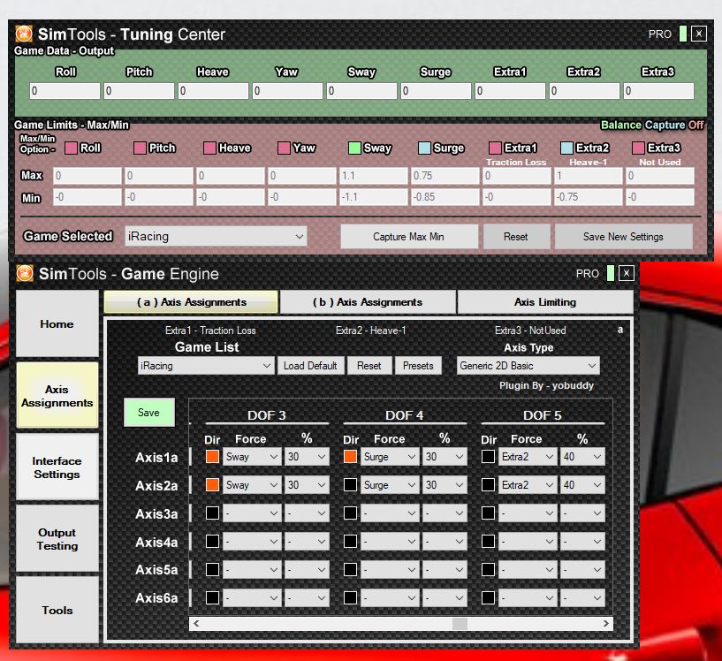Open DOF 3 percent dropdown for Axis2a

click(307, 484)
